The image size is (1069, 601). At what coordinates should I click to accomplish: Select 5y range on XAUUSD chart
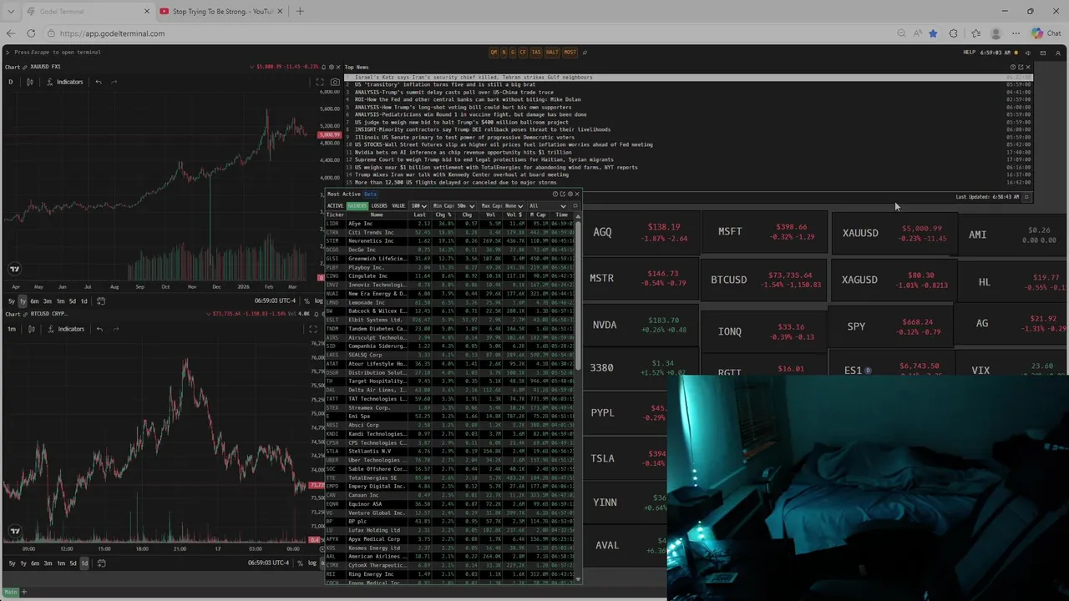12,301
